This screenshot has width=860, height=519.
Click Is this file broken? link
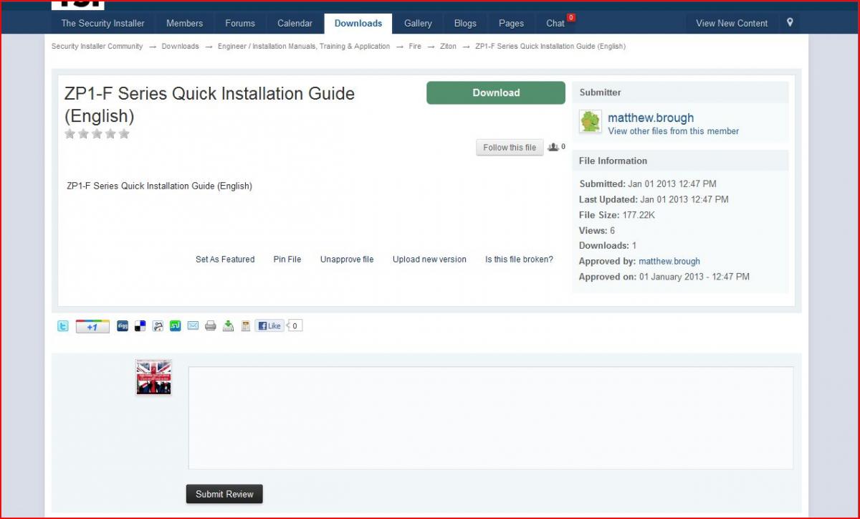(x=519, y=259)
